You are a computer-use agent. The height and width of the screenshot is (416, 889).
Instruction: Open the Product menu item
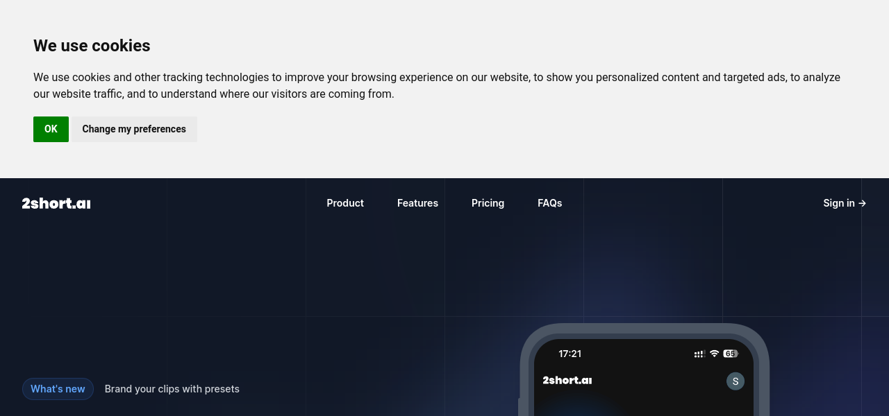coord(345,203)
